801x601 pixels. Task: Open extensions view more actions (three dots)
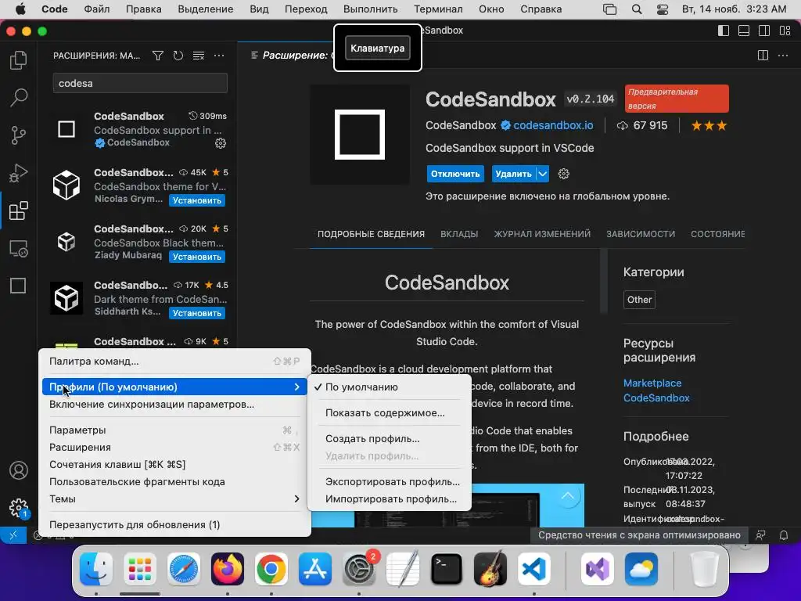coord(219,56)
